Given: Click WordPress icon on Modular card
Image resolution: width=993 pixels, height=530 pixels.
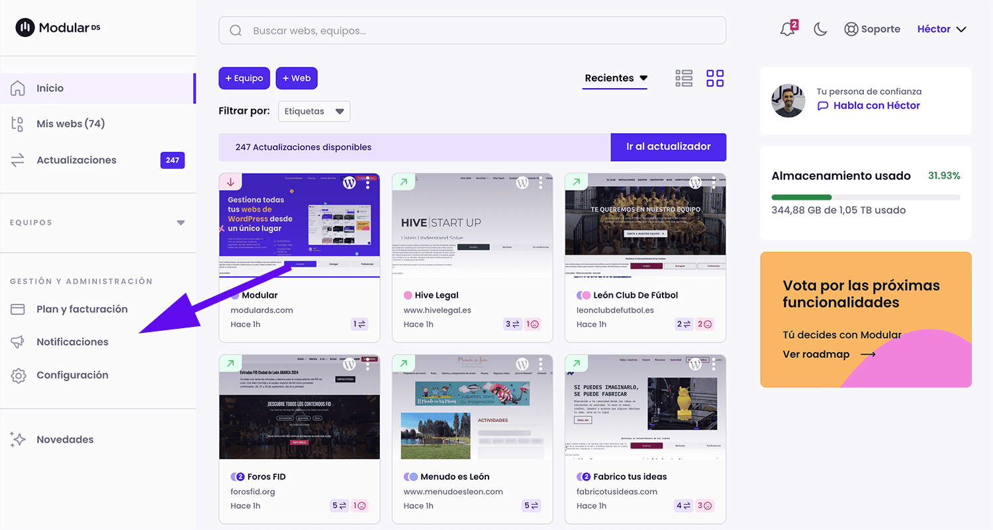Looking at the screenshot, I should click(x=350, y=183).
